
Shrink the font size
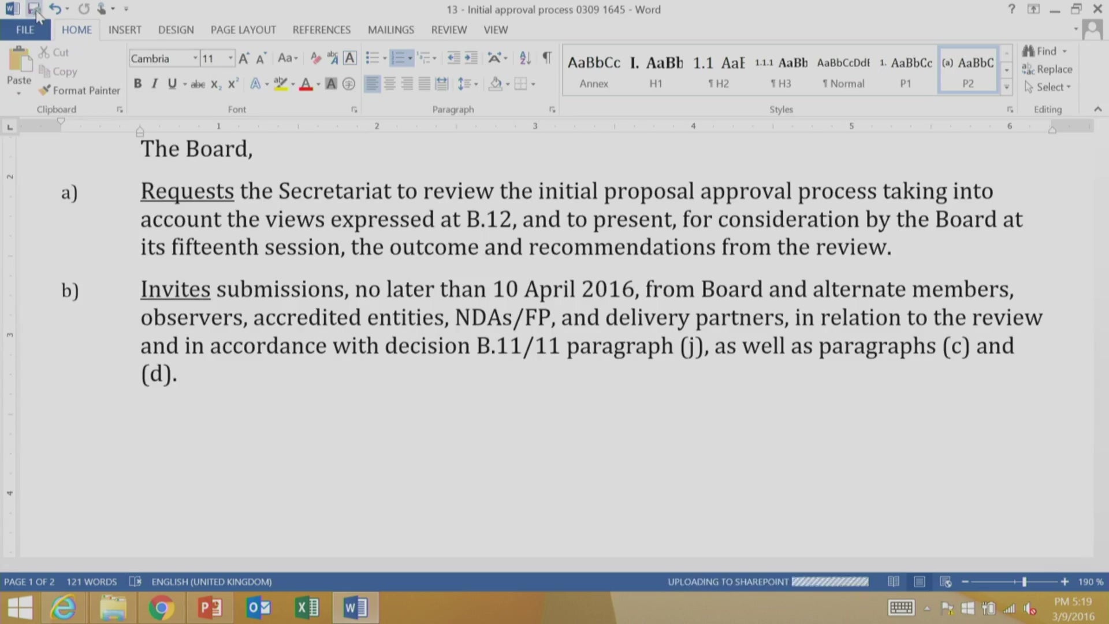261,58
